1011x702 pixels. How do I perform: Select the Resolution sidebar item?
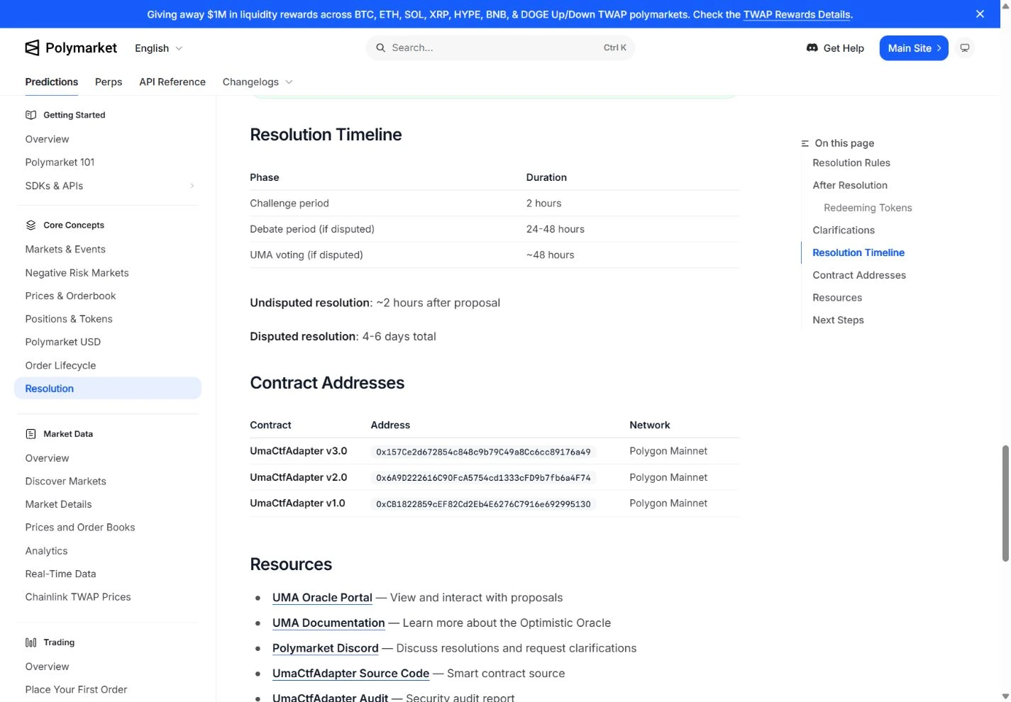(x=108, y=389)
